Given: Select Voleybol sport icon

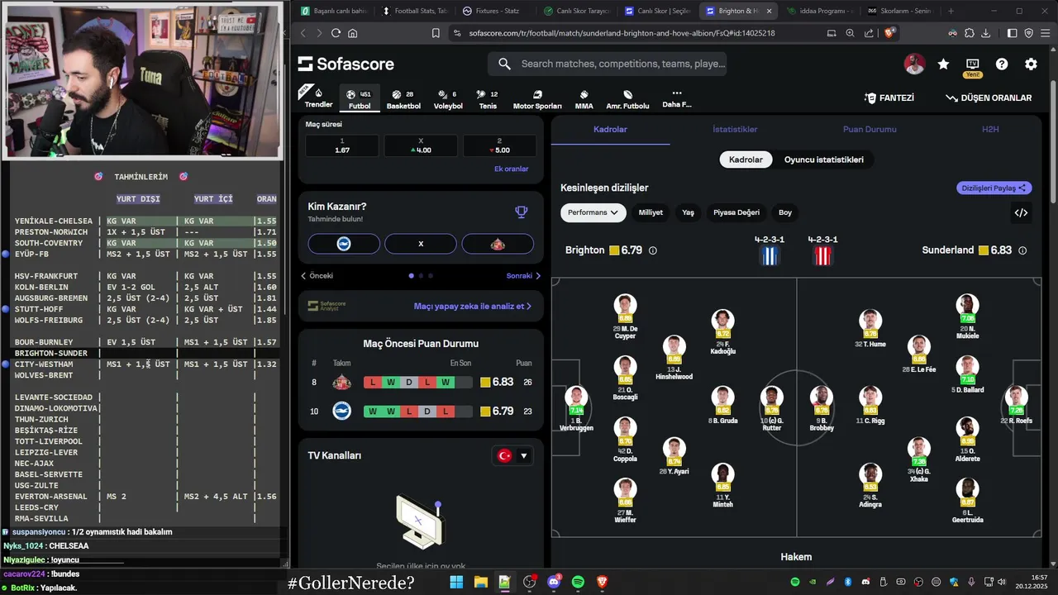Looking at the screenshot, I should [x=448, y=99].
